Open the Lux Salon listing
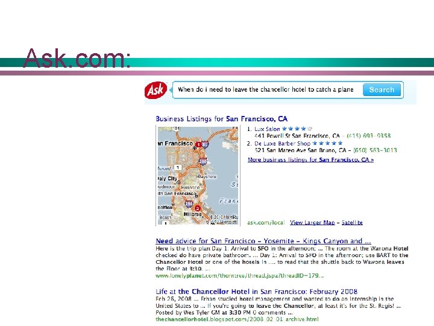 coord(267,129)
